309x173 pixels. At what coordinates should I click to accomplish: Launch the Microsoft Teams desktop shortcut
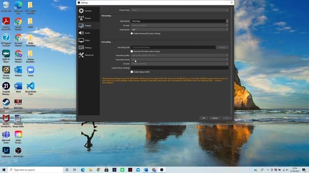point(6,137)
